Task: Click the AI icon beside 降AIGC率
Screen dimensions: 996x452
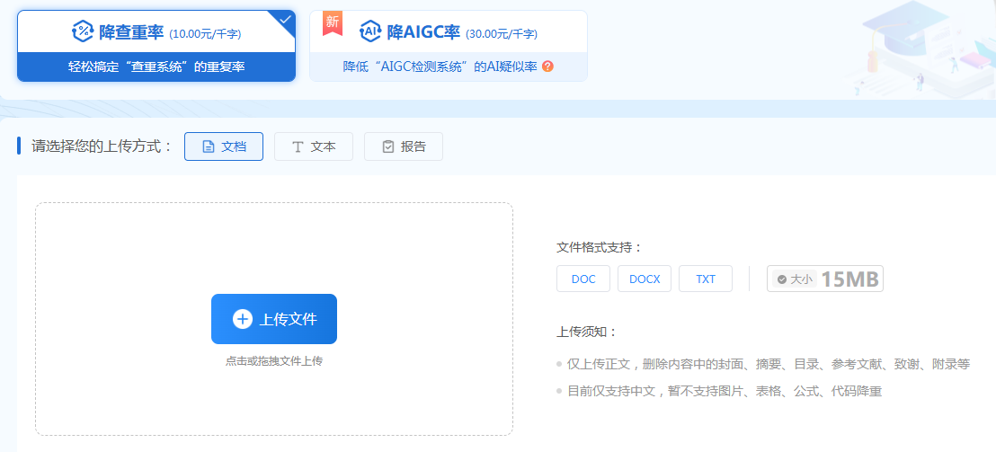Action: point(370,31)
